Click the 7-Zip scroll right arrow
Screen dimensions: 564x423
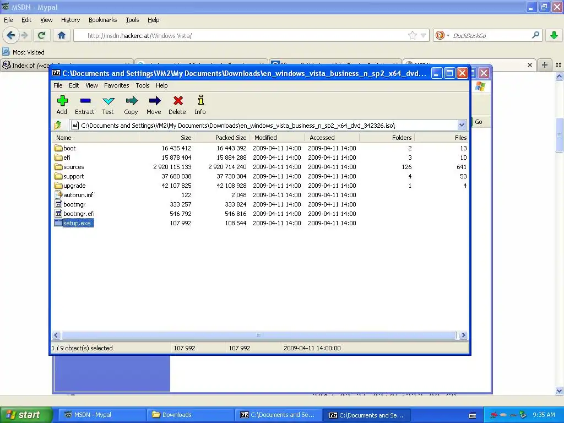tap(463, 335)
